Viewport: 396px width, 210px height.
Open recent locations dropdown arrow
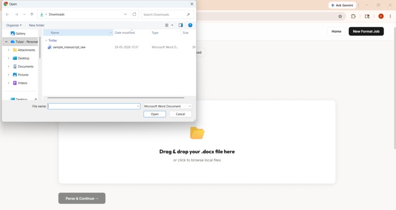click(x=24, y=14)
